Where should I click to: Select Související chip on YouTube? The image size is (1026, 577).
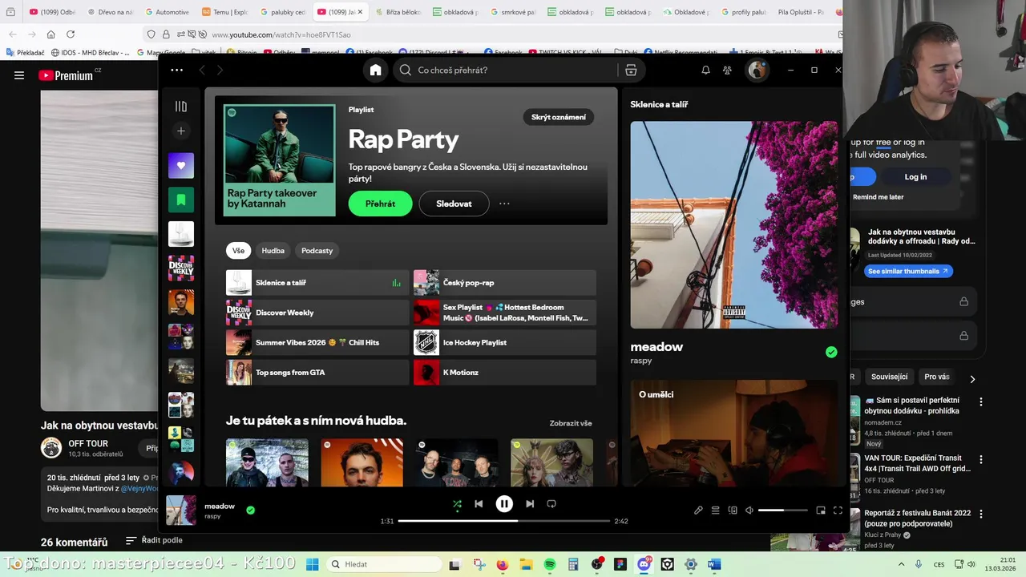click(x=889, y=377)
